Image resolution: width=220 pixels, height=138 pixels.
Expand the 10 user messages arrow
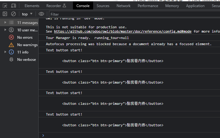pyautogui.click(x=5, y=30)
